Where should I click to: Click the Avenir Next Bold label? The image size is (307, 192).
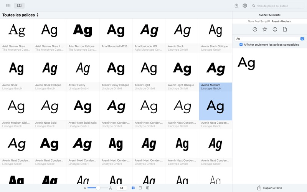(x=46, y=122)
